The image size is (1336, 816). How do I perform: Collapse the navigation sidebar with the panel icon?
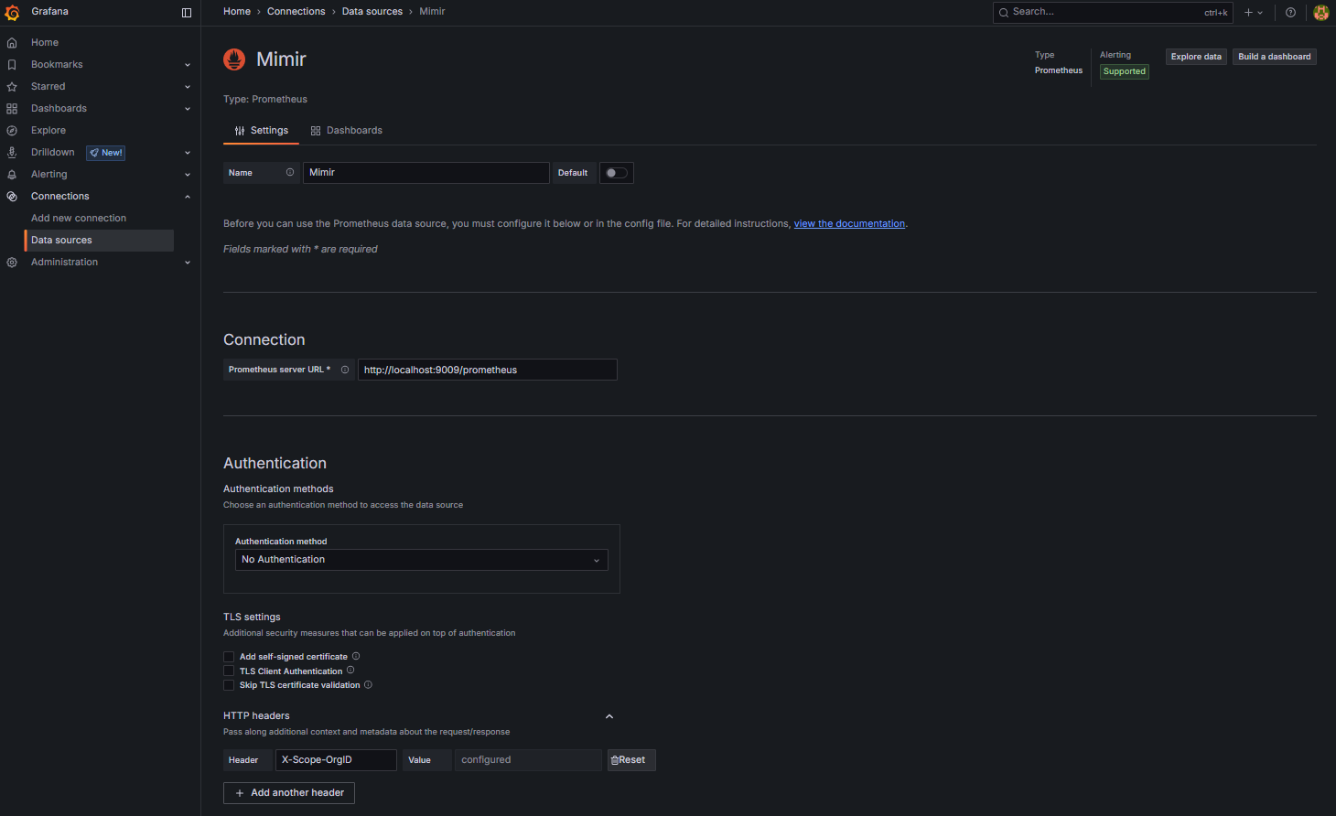(187, 12)
